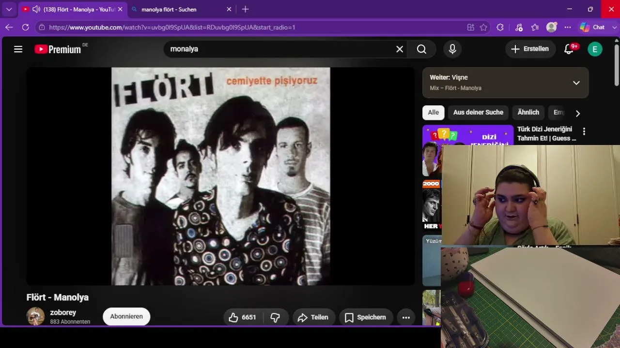Click the Erstellen create button
Screen dimensions: 620x348
[x=530, y=49]
